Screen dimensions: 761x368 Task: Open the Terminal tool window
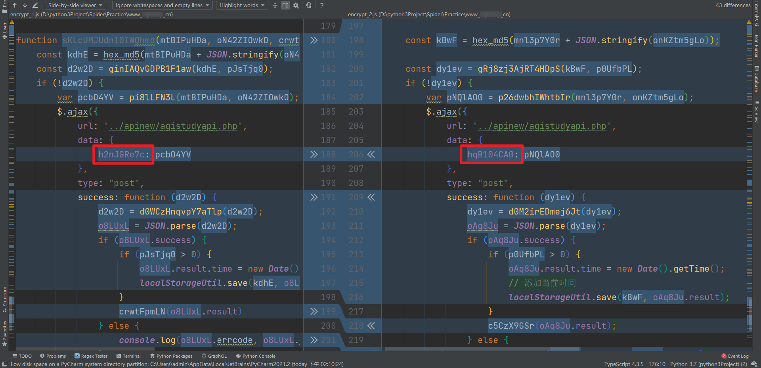(128, 356)
